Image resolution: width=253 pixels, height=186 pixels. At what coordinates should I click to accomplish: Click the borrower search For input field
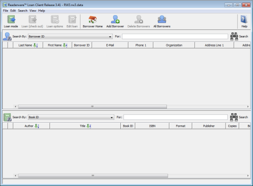coord(175,36)
